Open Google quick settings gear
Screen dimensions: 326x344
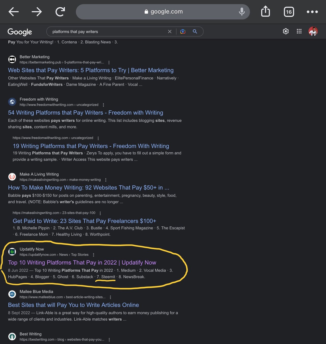[x=286, y=31]
